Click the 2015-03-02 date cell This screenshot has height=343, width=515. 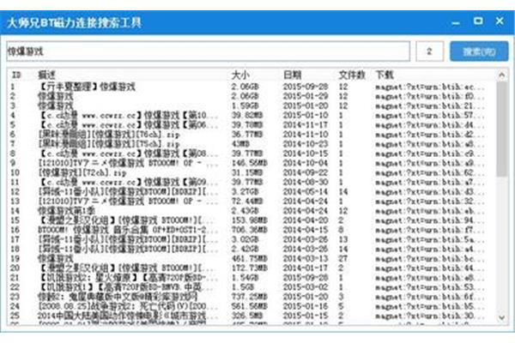pyautogui.click(x=306, y=287)
